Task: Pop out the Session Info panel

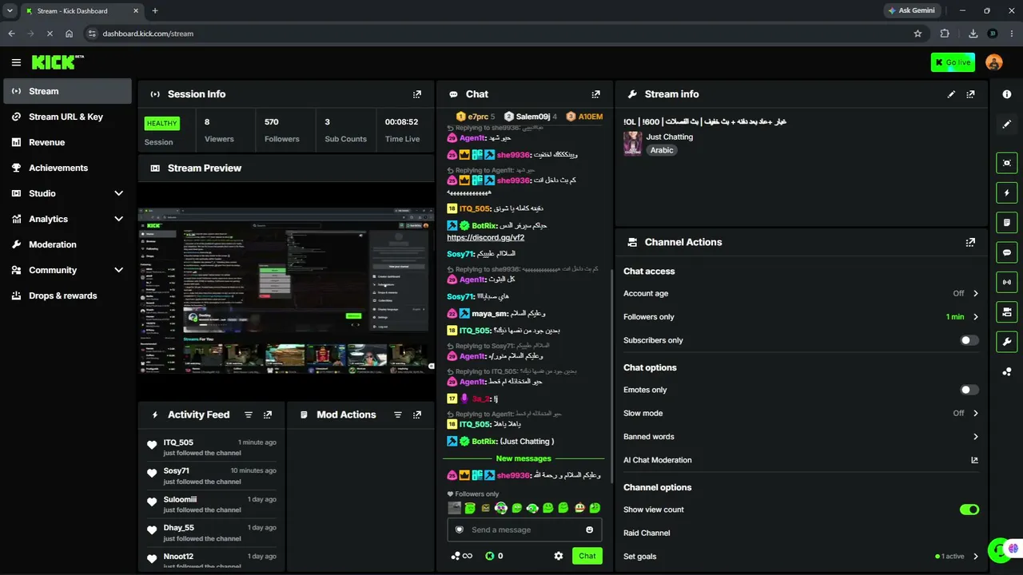Action: pyautogui.click(x=417, y=94)
